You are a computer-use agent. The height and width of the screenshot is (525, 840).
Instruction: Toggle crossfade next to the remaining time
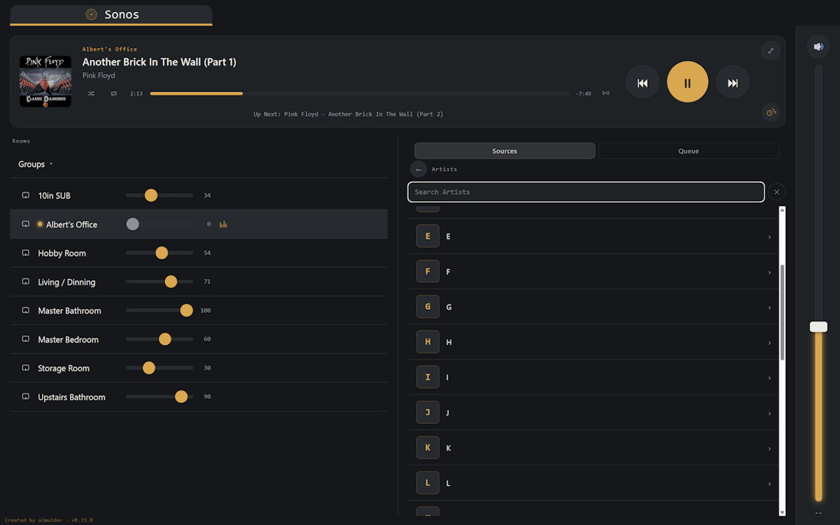tap(606, 93)
